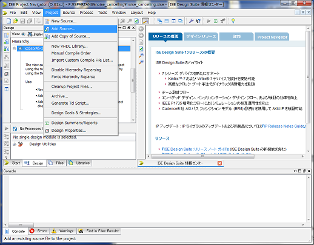314x245 pixels.
Task: Select Disable Hierarchy Reparsing menu item
Action: [81, 70]
